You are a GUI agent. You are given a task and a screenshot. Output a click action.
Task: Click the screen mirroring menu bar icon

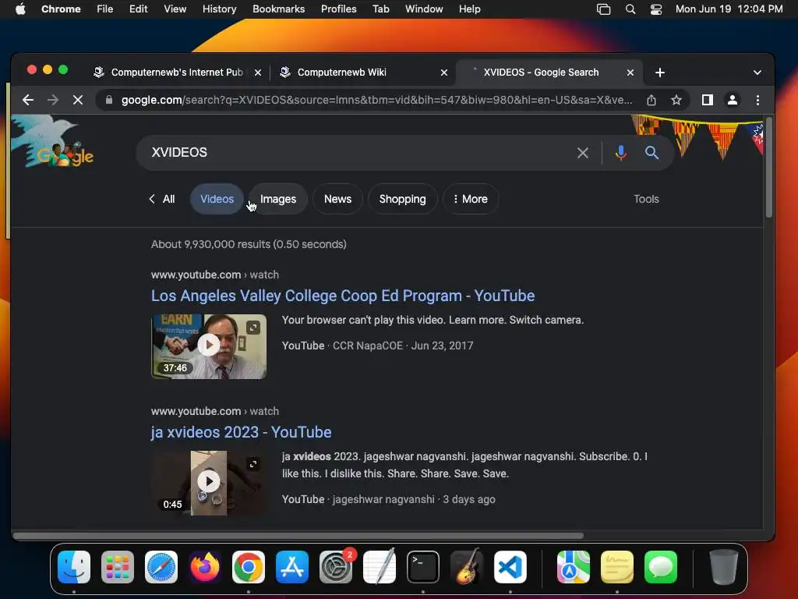604,9
